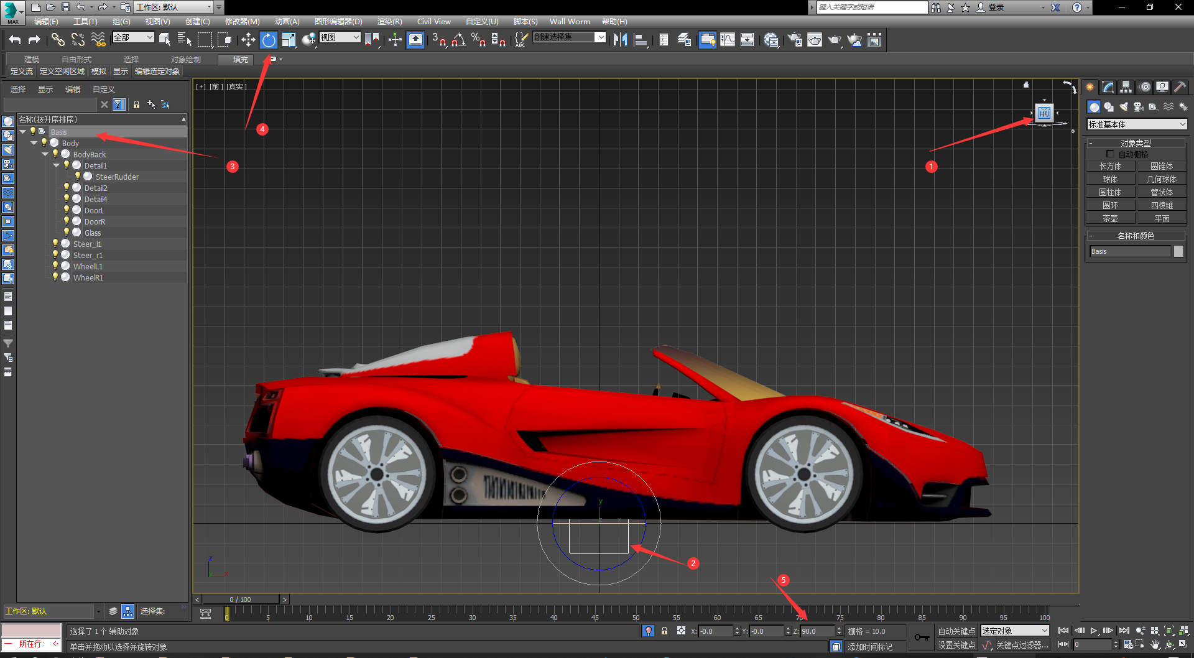Screen dimensions: 1194x658
Task: Open the 选定对象 key filter dropdown
Action: pos(1015,631)
